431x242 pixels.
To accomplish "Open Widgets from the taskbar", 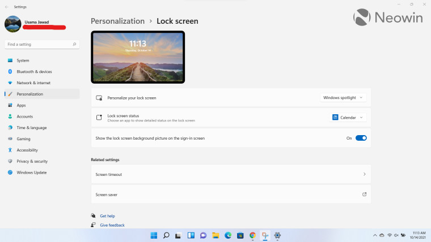I will pyautogui.click(x=191, y=235).
